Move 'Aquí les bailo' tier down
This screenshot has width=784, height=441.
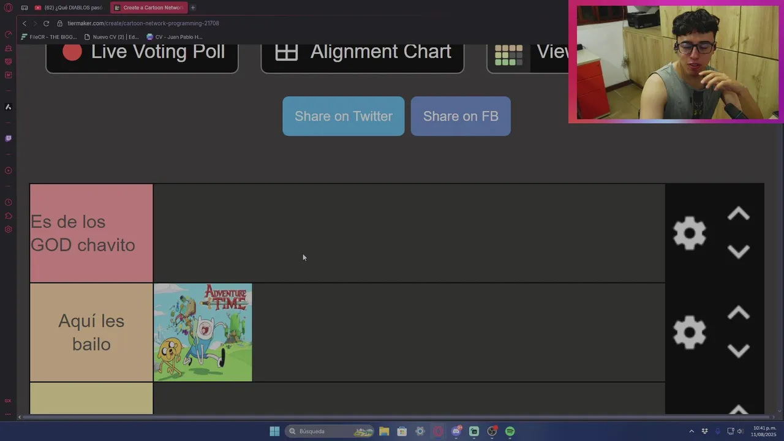point(739,351)
